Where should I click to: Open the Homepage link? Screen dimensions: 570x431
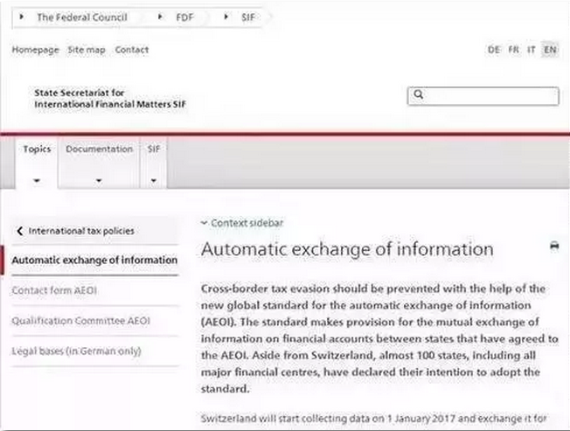coord(35,50)
